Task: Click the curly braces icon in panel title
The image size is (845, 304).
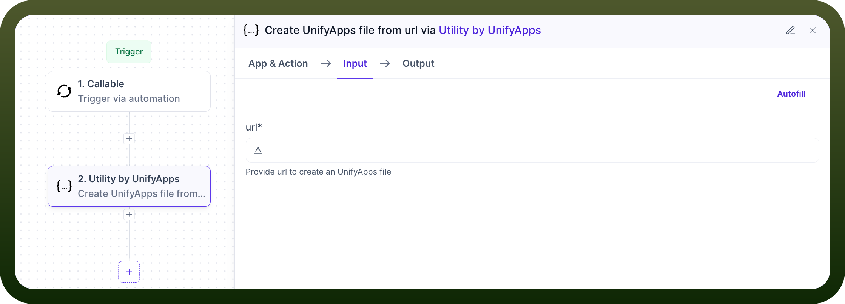Action: point(251,30)
